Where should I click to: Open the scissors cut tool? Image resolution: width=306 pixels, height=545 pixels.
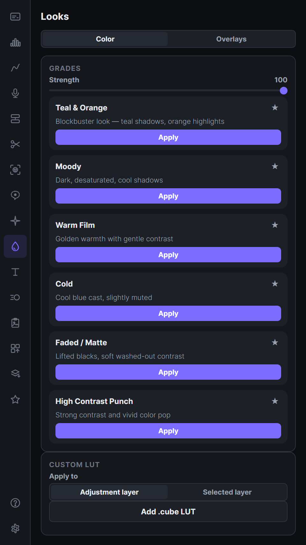click(15, 144)
